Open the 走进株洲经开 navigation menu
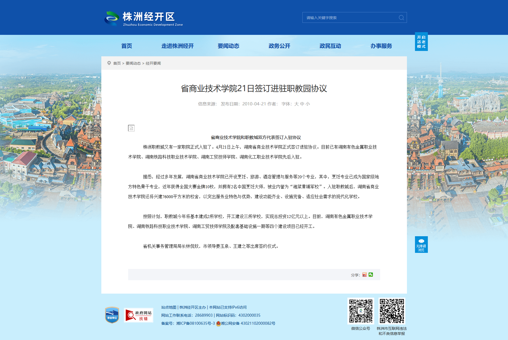This screenshot has width=508, height=340. [x=177, y=46]
